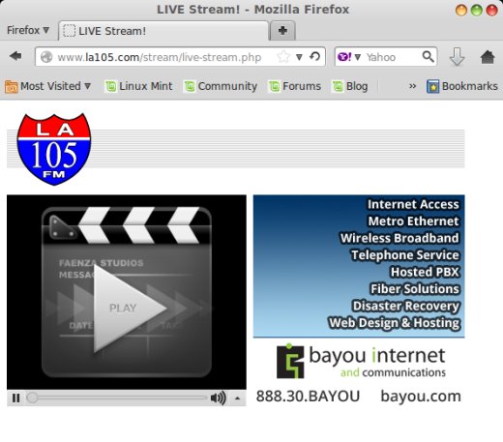
Task: Click the 888.30.BAYOU phone text
Action: click(308, 397)
